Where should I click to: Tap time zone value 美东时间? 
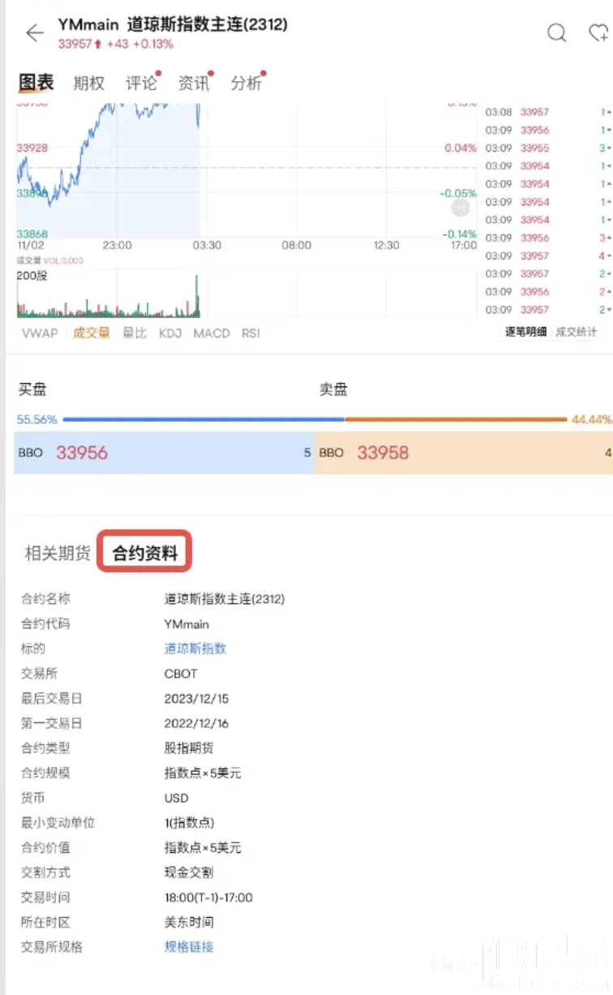[189, 922]
